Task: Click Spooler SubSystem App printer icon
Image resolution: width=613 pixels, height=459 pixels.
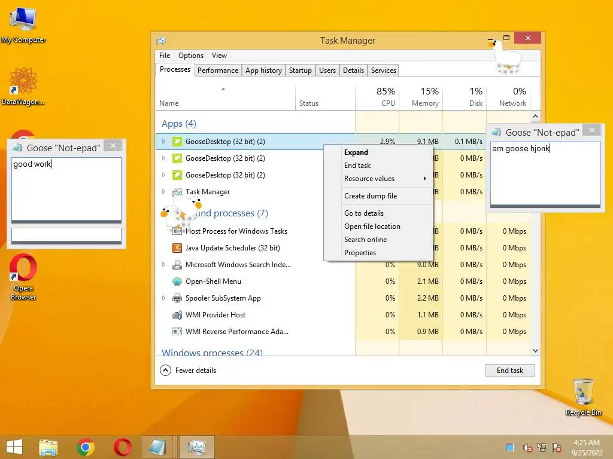Action: 177,298
